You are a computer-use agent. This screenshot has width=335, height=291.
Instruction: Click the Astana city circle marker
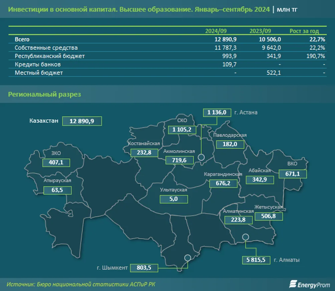tap(201, 158)
